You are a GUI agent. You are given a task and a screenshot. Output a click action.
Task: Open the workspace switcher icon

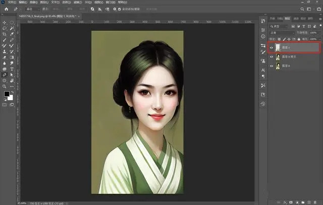(309, 9)
